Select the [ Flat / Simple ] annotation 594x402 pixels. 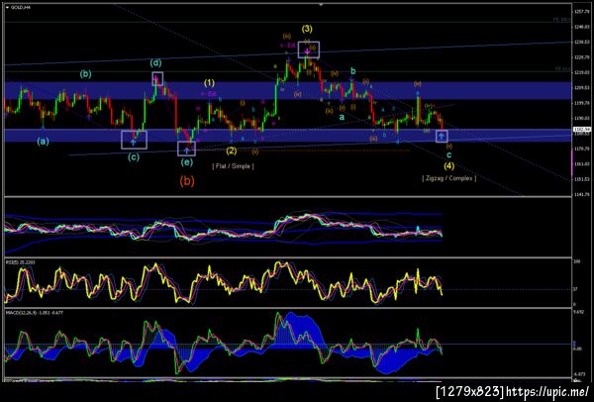tap(233, 166)
